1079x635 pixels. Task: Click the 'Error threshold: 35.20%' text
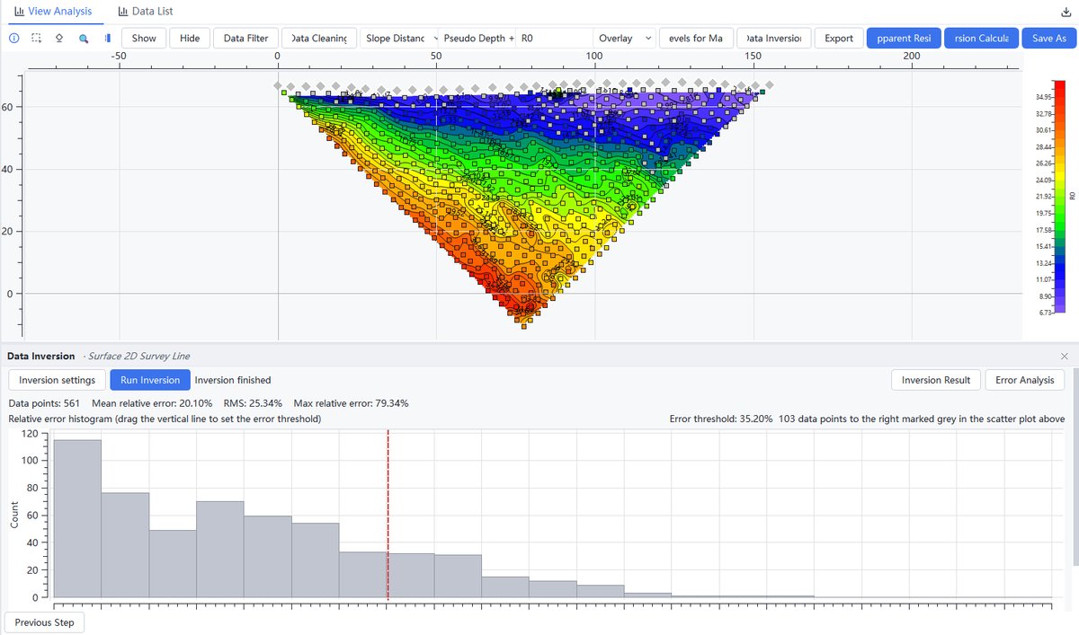pos(721,419)
